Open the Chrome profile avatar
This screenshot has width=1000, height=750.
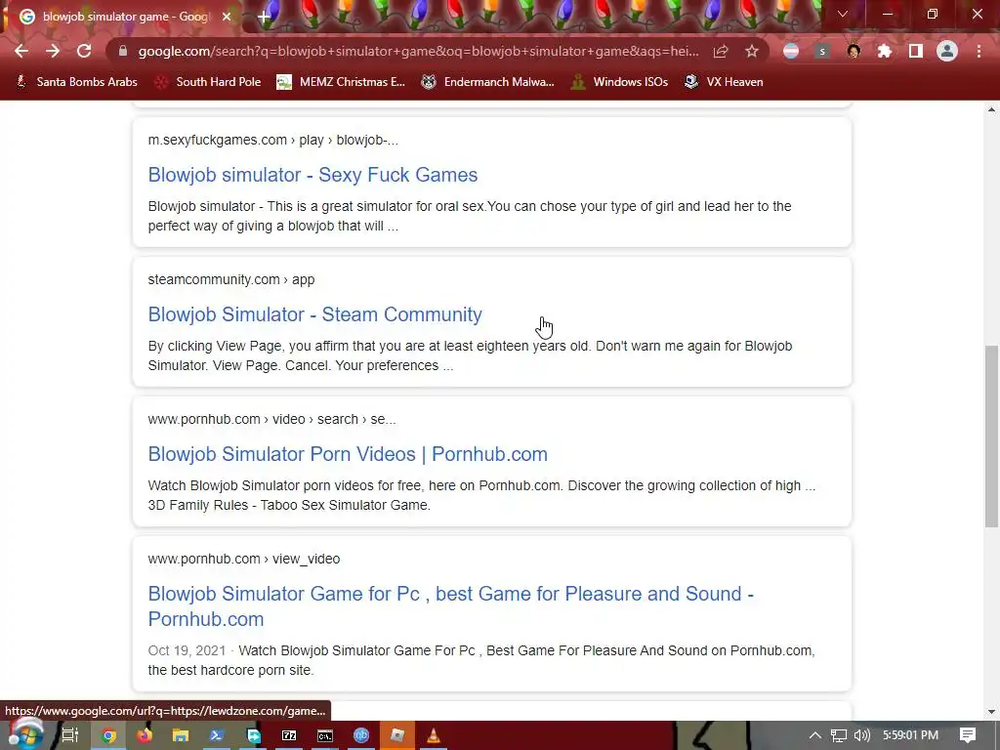tap(947, 51)
